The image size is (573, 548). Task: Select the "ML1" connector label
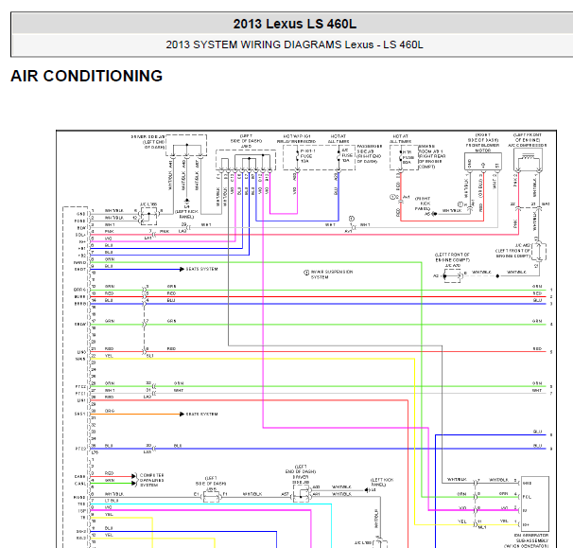coord(482,527)
